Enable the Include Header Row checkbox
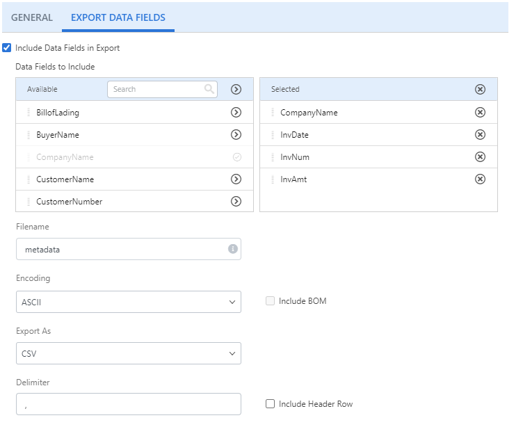Image resolution: width=523 pixels, height=443 pixels. click(x=270, y=404)
